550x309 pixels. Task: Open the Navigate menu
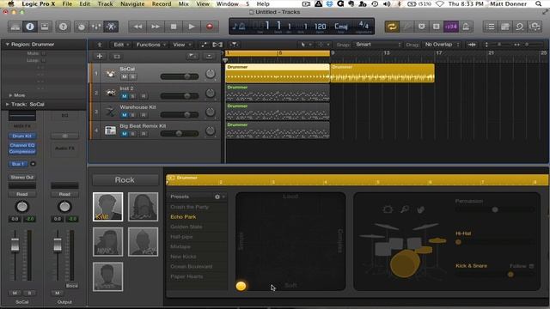pyautogui.click(x=132, y=3)
